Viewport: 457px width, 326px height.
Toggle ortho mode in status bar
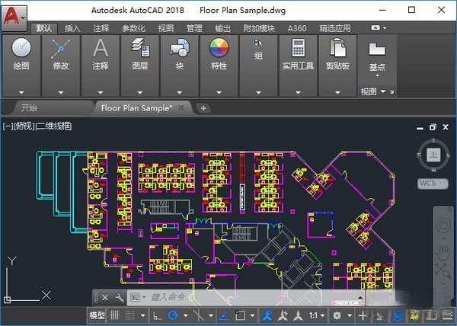click(x=156, y=315)
